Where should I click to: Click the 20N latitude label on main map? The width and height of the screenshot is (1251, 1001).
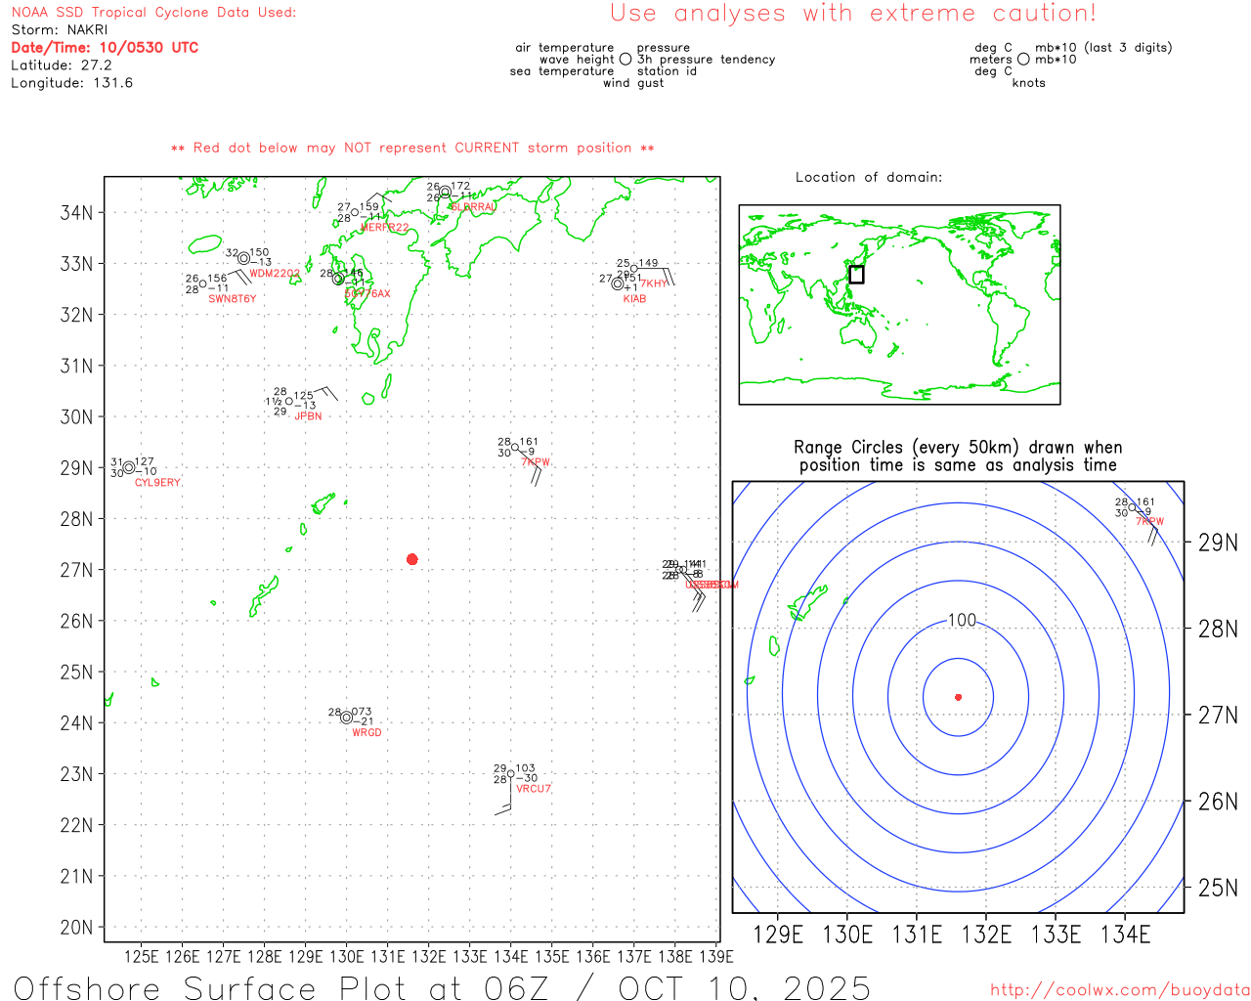77,928
